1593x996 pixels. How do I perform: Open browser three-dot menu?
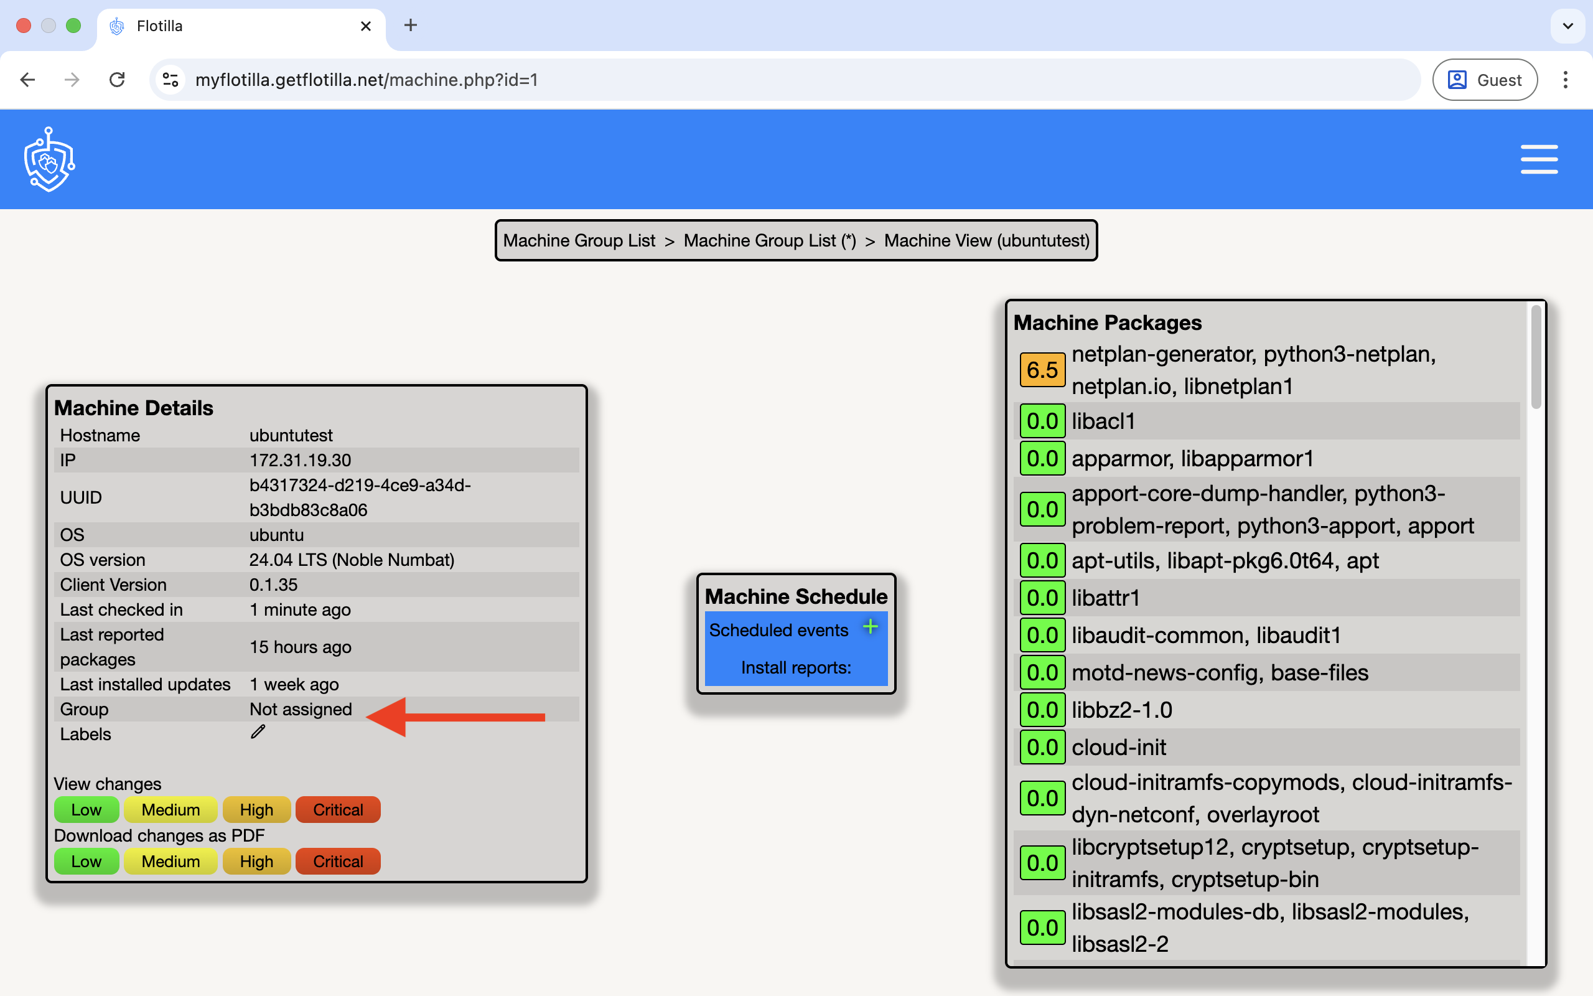[1566, 80]
